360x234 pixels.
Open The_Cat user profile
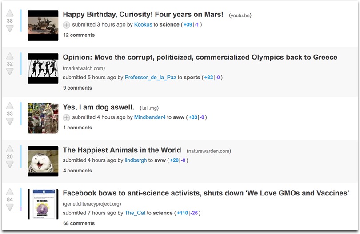(135, 213)
